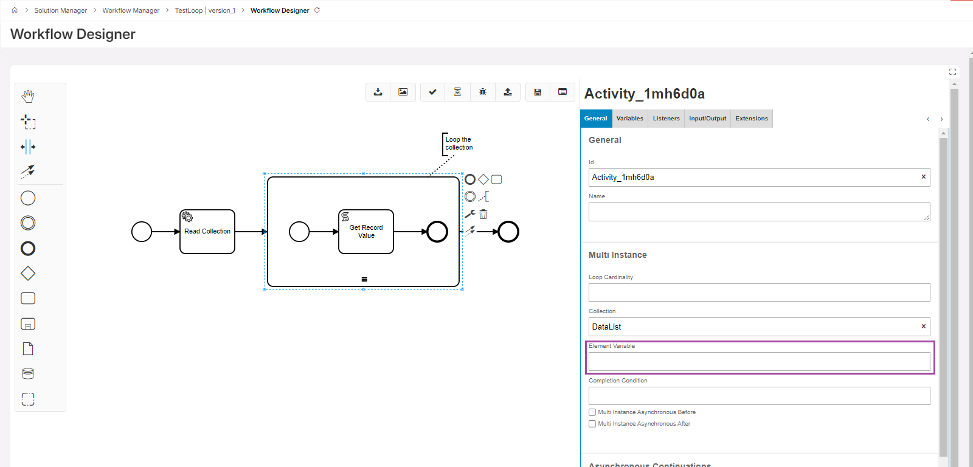The width and height of the screenshot is (973, 467).
Task: Click the upload toolbar icon
Action: point(508,92)
